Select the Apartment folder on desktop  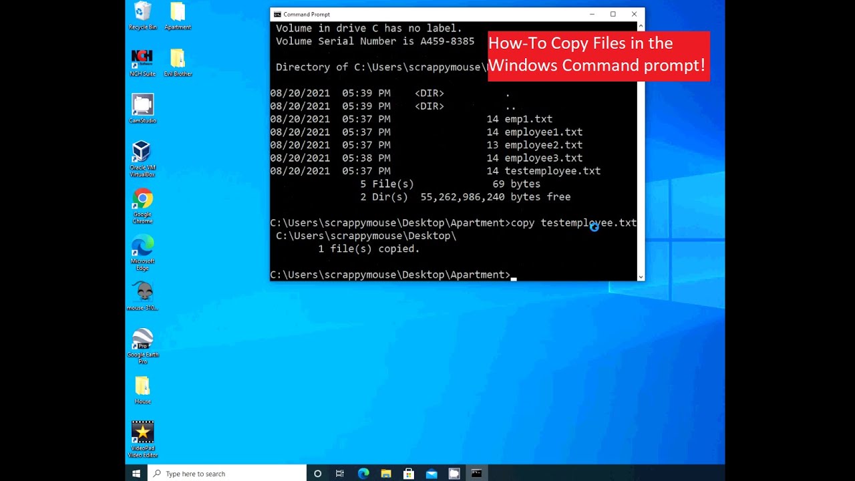178,16
